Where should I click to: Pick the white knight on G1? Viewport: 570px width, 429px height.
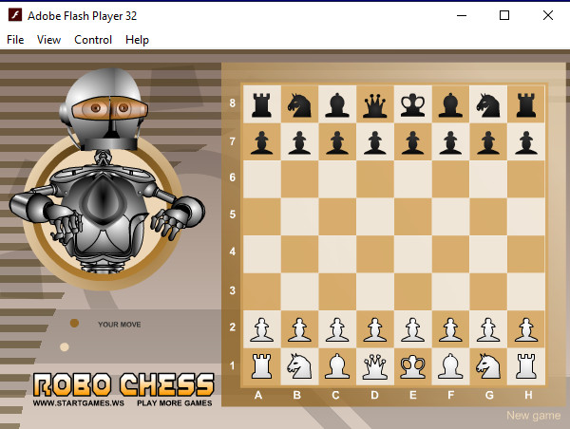(x=488, y=366)
